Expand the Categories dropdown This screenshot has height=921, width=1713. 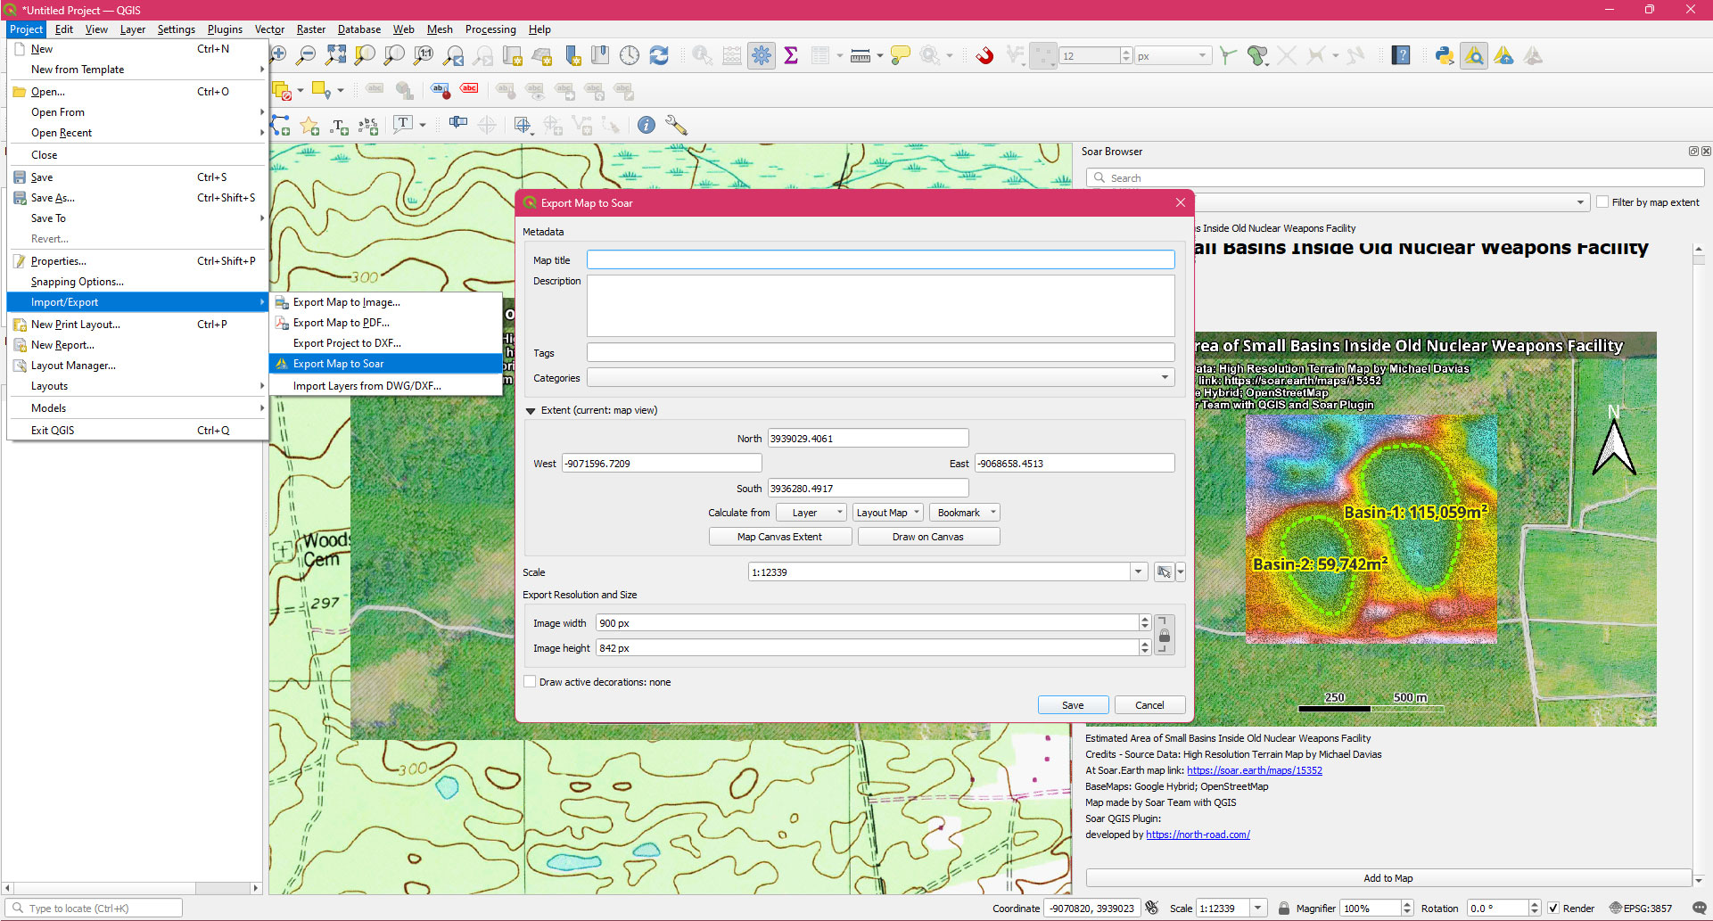coord(1164,378)
